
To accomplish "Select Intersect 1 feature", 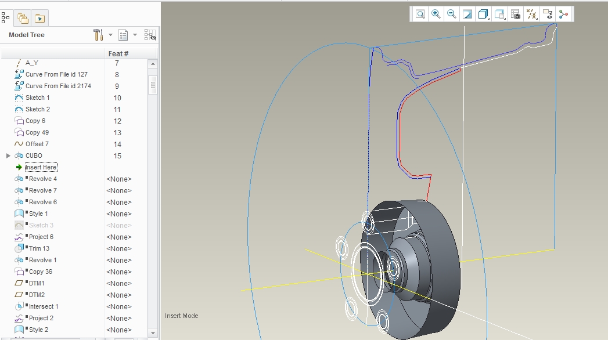I will click(44, 307).
